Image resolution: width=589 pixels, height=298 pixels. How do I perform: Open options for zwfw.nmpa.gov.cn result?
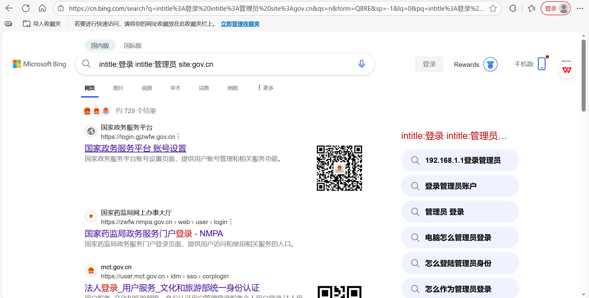[231, 222]
